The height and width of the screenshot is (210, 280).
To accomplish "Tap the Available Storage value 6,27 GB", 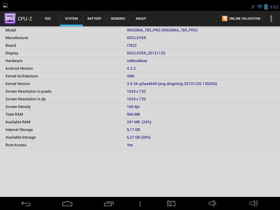I will tap(139, 138).
